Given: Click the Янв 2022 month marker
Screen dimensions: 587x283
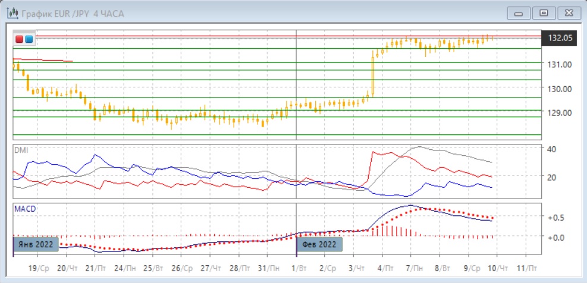Looking at the screenshot, I should pyautogui.click(x=35, y=244).
